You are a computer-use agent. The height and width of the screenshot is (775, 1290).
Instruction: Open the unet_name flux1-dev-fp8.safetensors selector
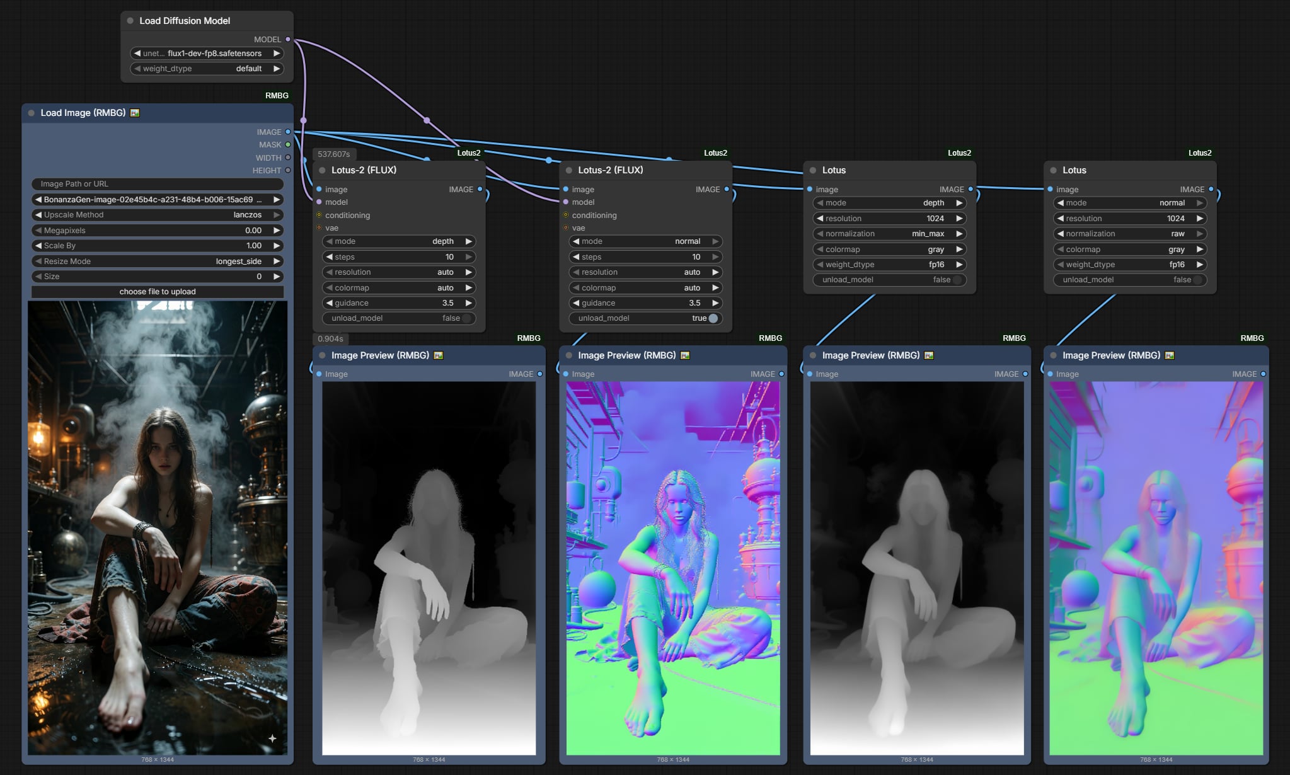pos(207,54)
